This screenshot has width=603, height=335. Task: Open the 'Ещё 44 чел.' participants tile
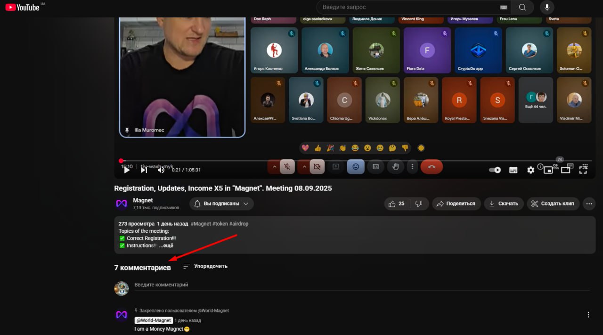point(536,100)
